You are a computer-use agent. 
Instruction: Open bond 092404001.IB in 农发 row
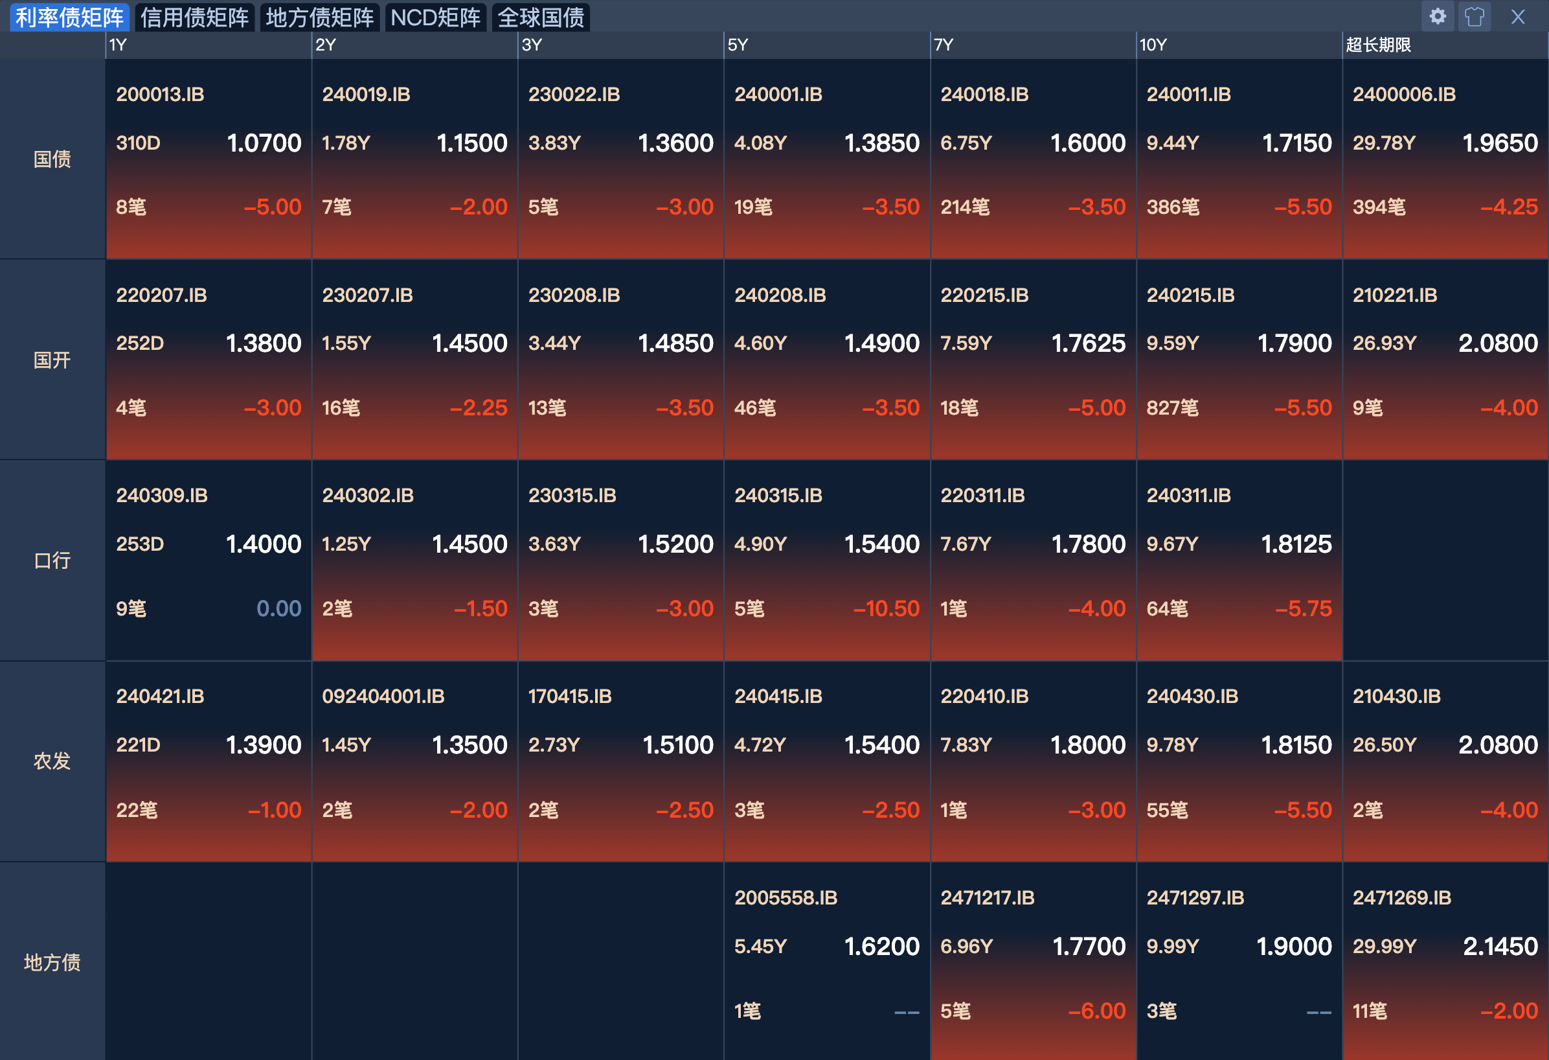coord(383,696)
